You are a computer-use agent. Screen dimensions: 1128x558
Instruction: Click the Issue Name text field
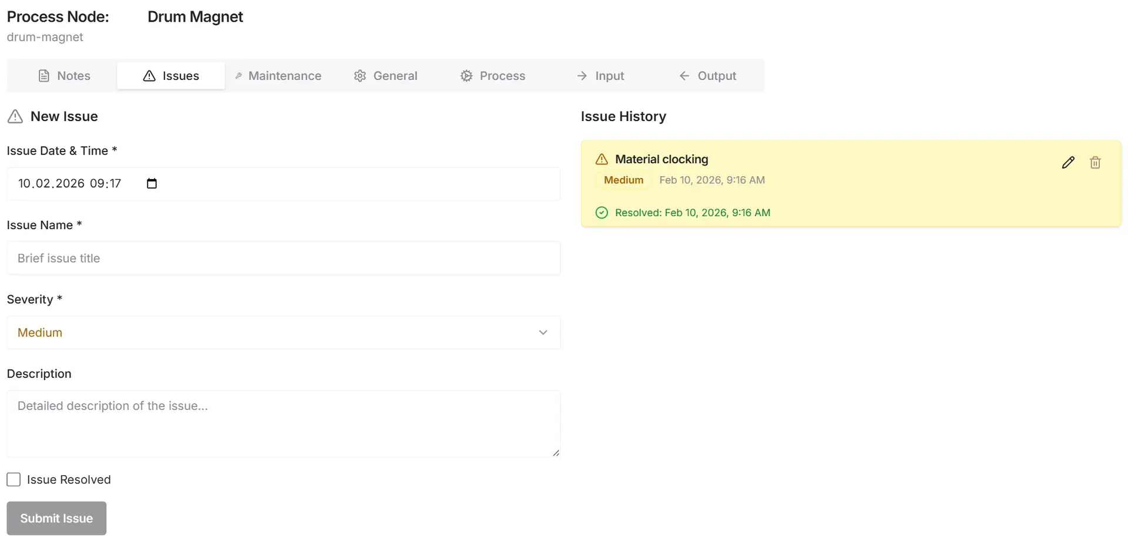point(283,258)
